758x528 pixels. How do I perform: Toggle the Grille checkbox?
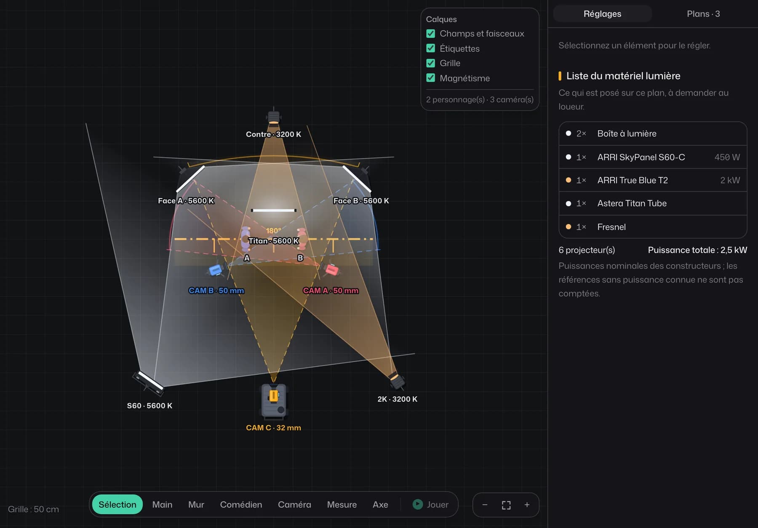430,63
